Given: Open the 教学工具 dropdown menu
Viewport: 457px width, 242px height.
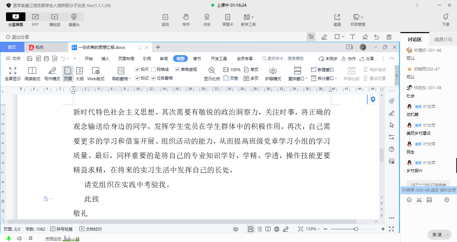Looking at the screenshot, I should [x=248, y=19].
